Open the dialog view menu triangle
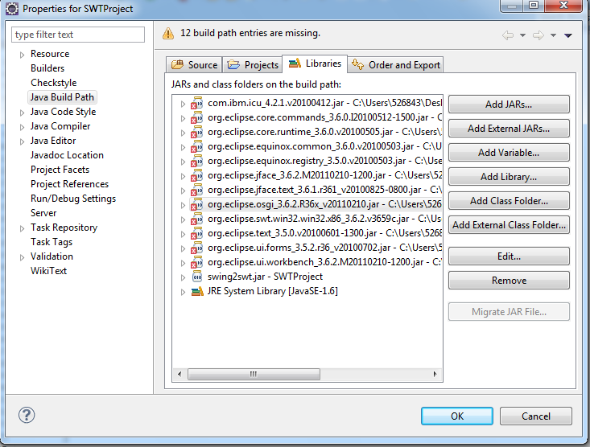 click(x=568, y=35)
